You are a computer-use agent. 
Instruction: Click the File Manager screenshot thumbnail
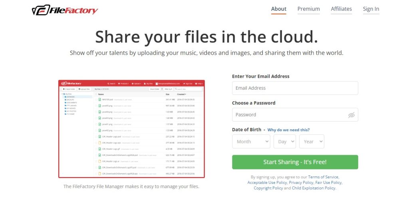(x=131, y=129)
